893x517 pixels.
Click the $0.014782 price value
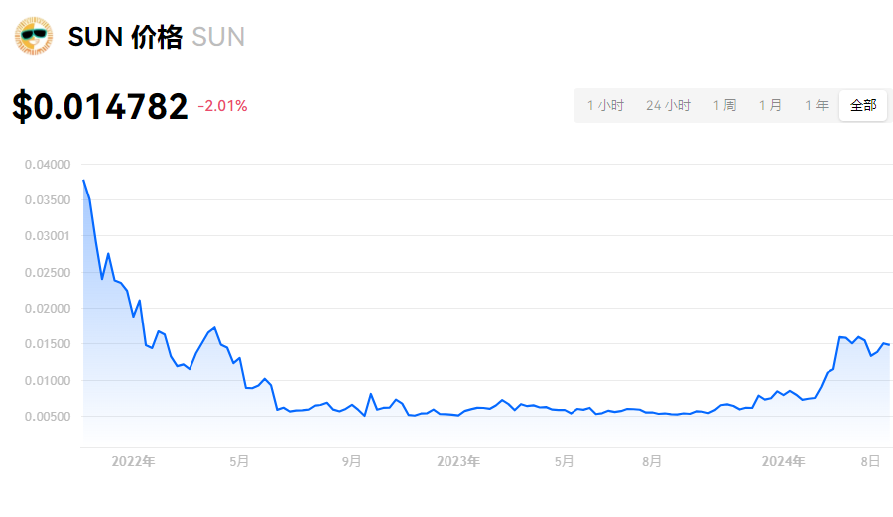pyautogui.click(x=99, y=106)
